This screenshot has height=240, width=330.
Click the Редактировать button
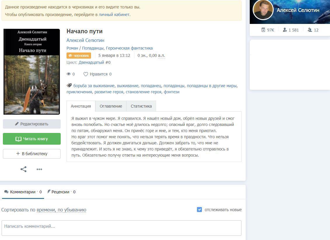click(32, 124)
